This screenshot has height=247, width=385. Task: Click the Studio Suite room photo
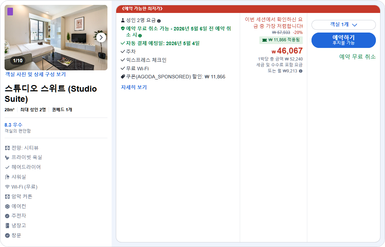pyautogui.click(x=56, y=37)
